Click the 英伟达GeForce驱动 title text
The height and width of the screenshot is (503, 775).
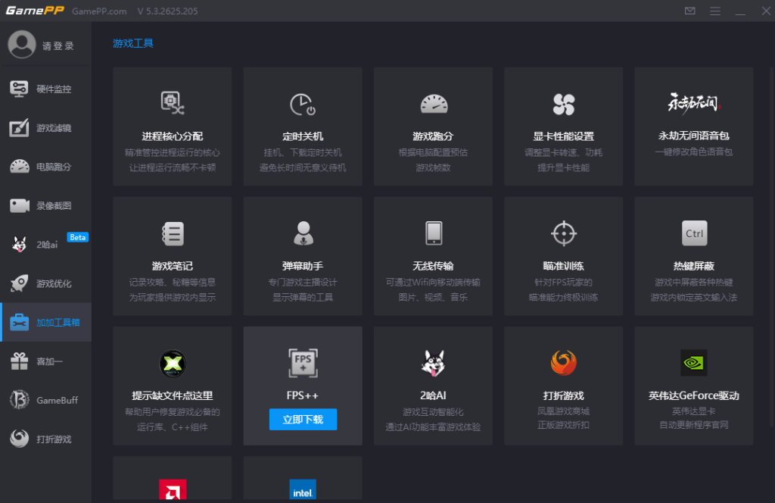click(694, 395)
